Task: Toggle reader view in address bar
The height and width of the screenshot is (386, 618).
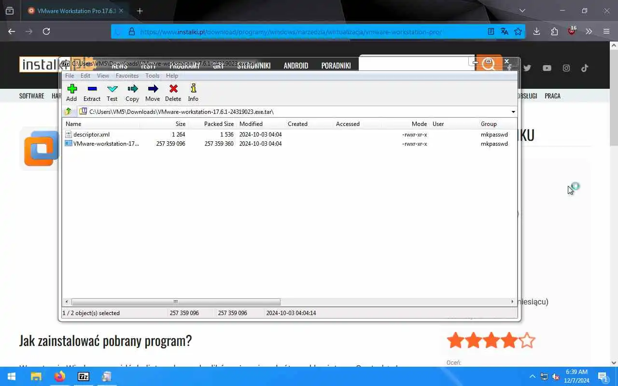Action: pyautogui.click(x=491, y=31)
